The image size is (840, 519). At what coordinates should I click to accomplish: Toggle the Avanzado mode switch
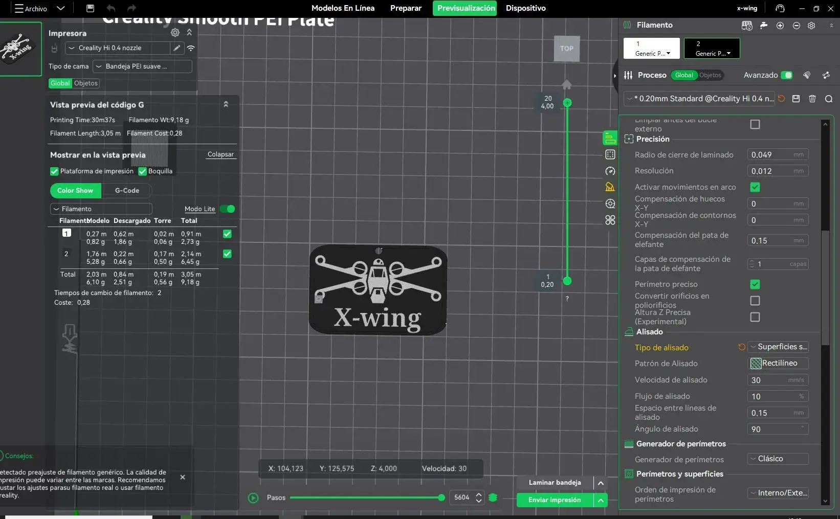pyautogui.click(x=787, y=75)
